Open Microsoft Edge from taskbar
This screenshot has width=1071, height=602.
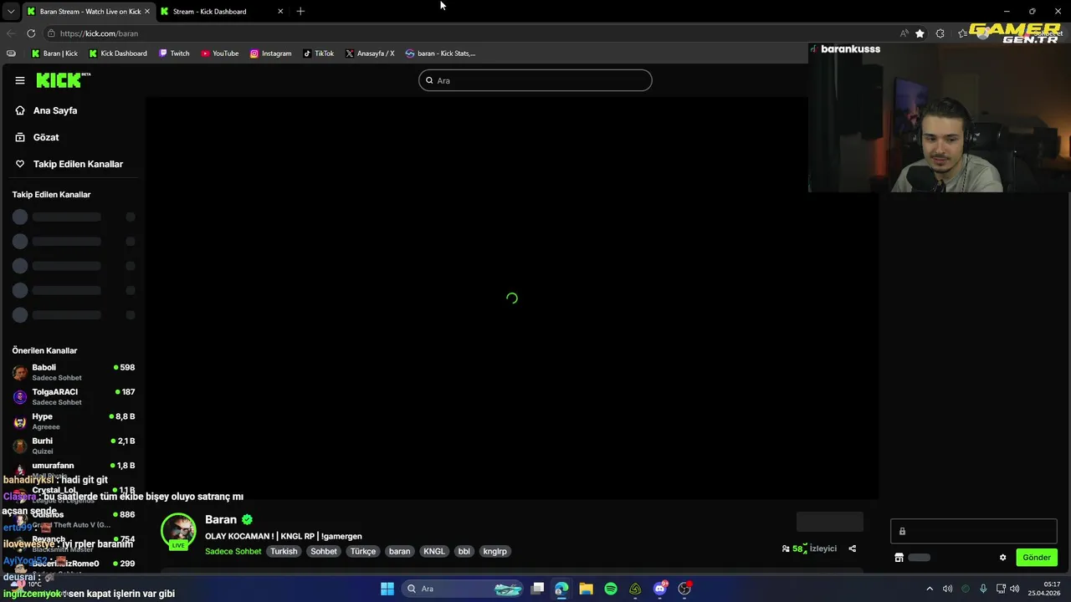(561, 589)
